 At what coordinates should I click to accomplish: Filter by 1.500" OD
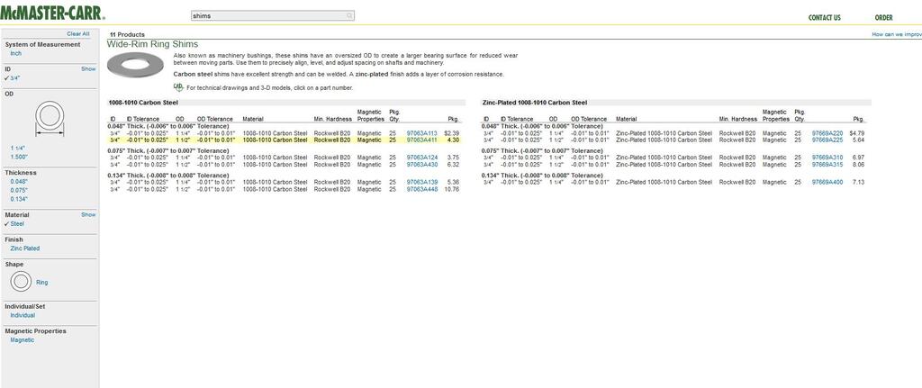click(19, 157)
